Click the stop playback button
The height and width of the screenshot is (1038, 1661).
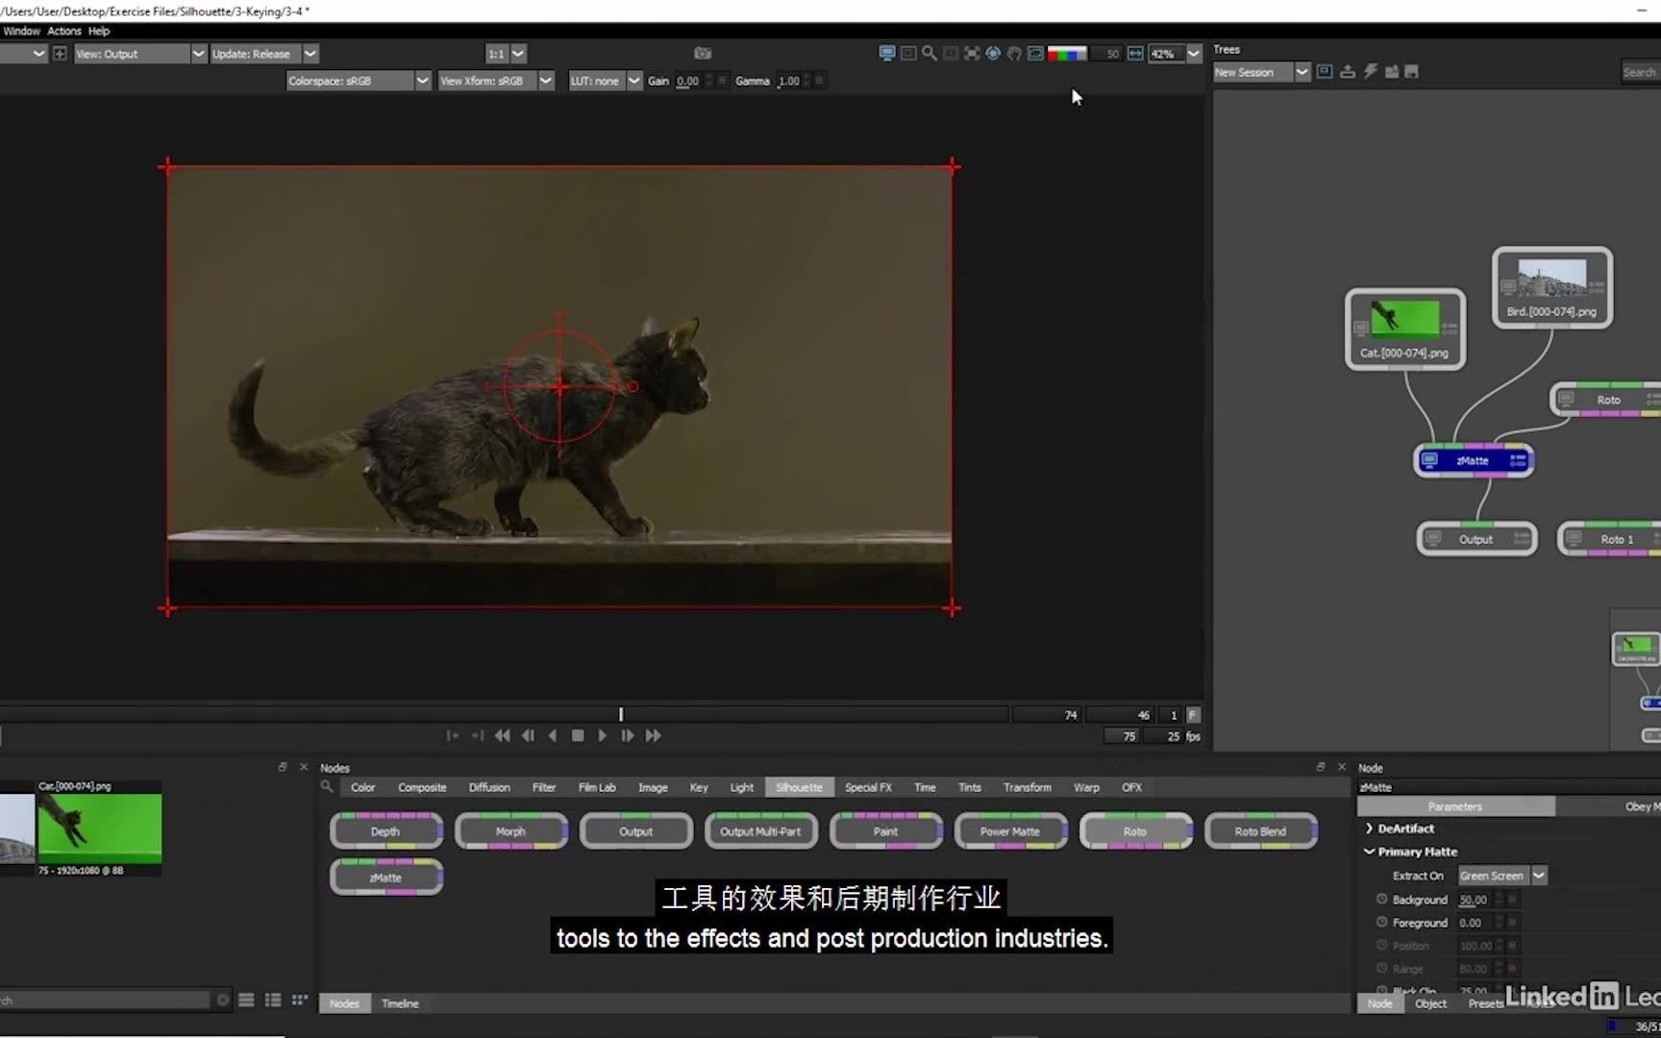578,735
